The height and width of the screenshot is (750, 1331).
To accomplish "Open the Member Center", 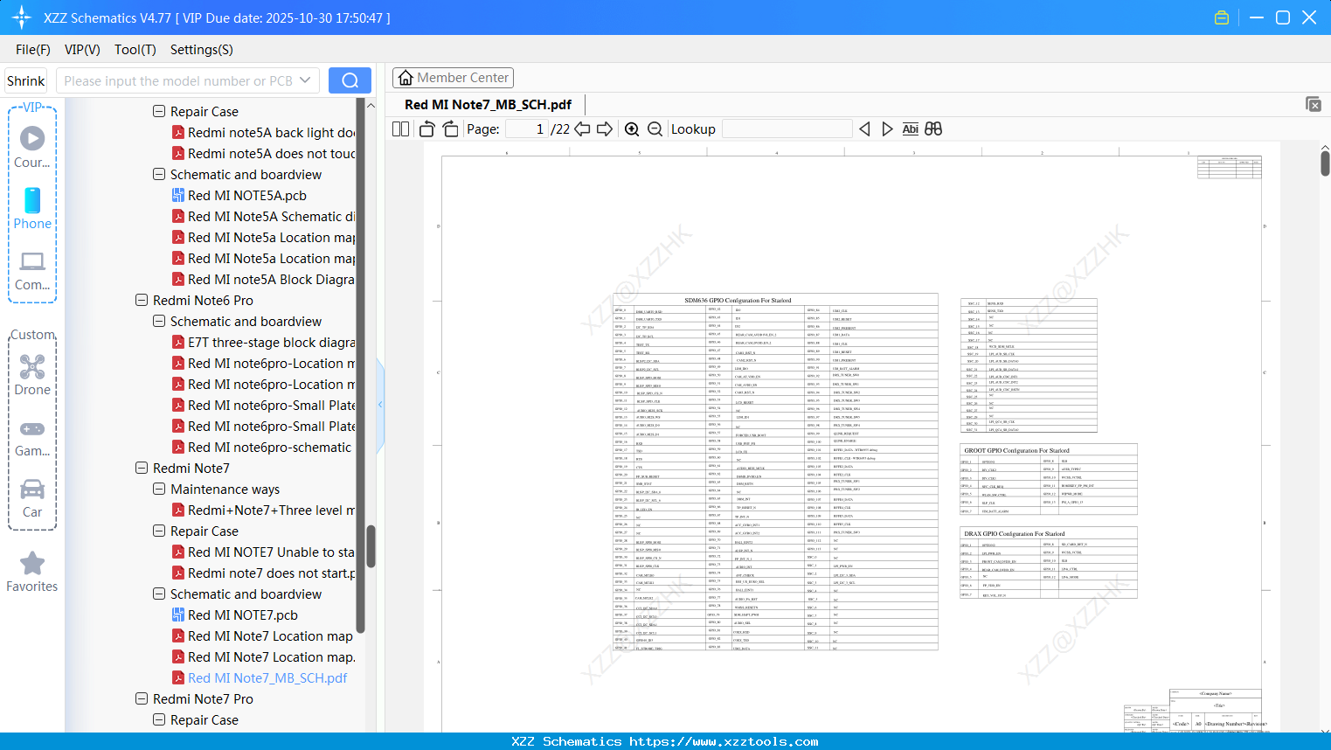I will 453,78.
